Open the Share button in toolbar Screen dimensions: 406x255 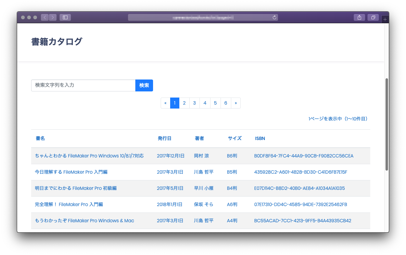tap(359, 17)
